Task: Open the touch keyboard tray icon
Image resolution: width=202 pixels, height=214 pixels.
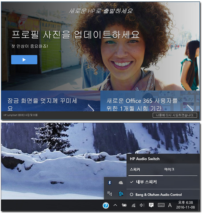Action: [161, 205]
